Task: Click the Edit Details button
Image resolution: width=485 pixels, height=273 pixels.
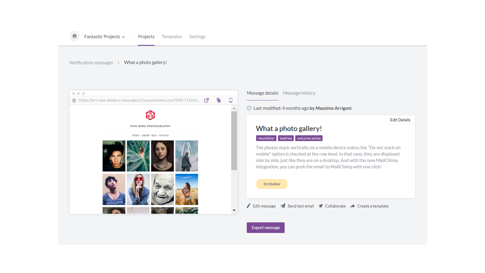Action: pyautogui.click(x=400, y=120)
